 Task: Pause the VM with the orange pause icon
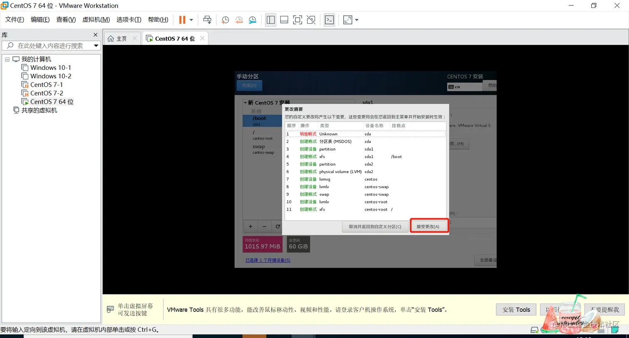(182, 20)
